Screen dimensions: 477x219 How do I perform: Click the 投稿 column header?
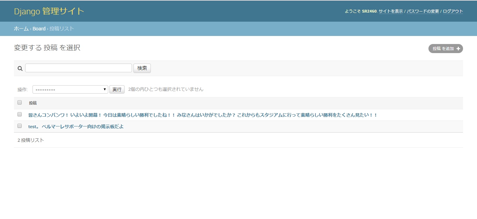coord(33,102)
